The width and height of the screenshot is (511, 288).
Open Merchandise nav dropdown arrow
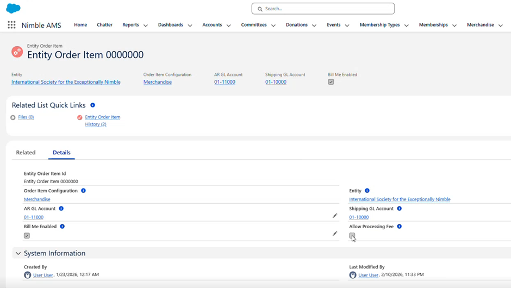click(x=501, y=25)
